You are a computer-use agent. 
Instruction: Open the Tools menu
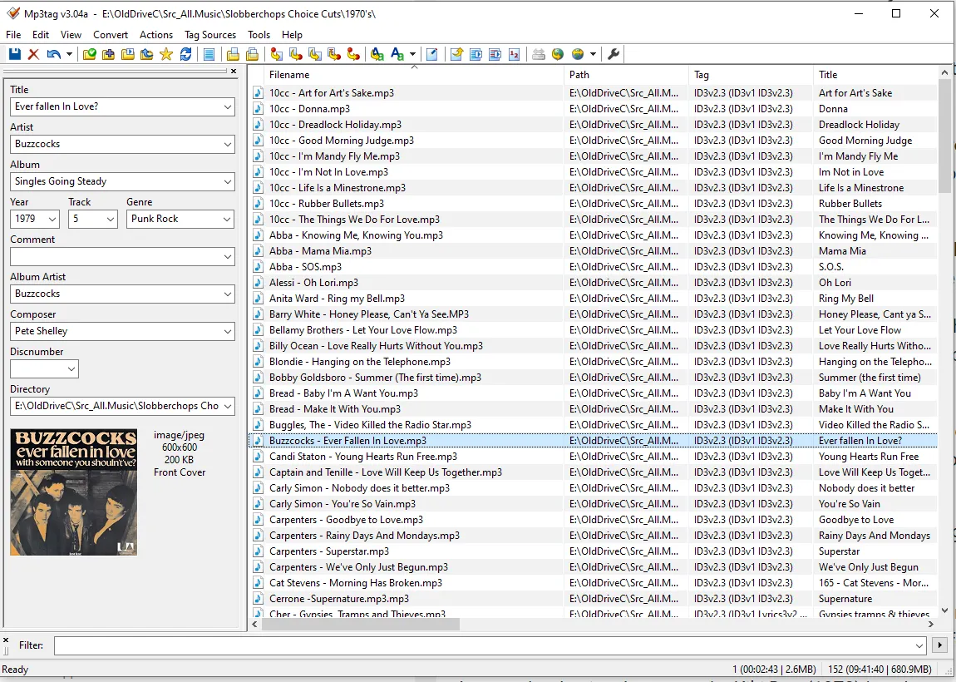259,35
